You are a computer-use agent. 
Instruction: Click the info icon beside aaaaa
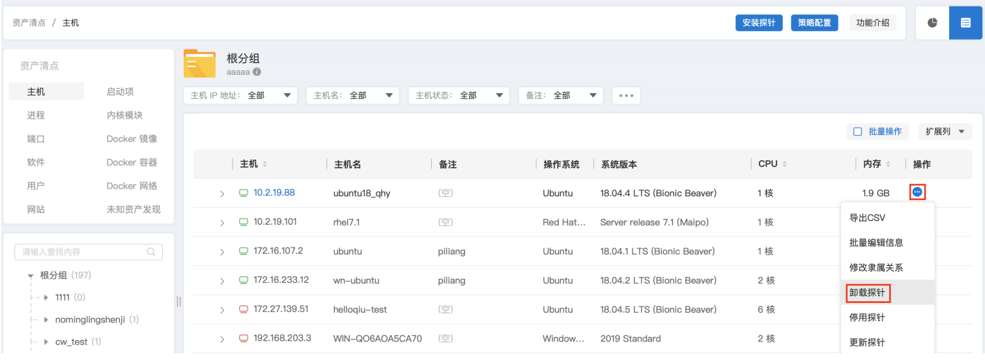pos(257,72)
